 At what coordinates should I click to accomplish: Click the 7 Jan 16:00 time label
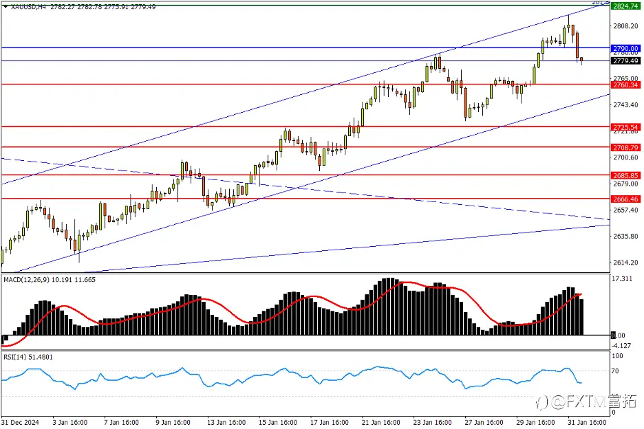click(x=122, y=422)
